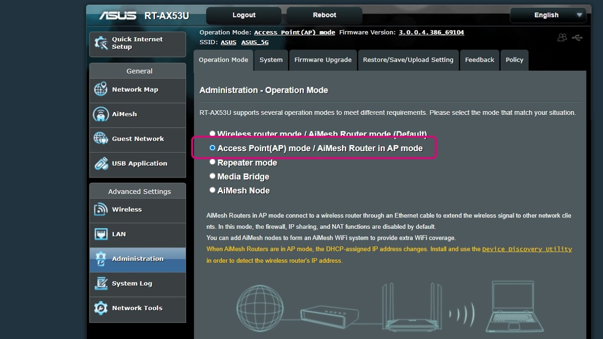Open the Firmware Upgrade tab
This screenshot has height=339, width=603.
(323, 60)
